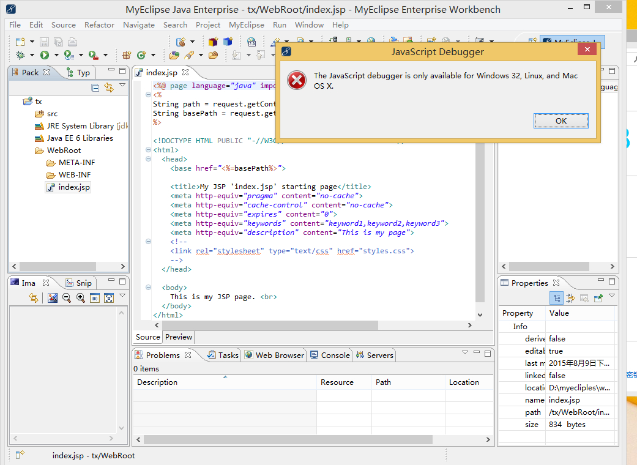Image resolution: width=637 pixels, height=465 pixels.
Task: Toggle Show Categories in Properties panel
Action: 557,298
